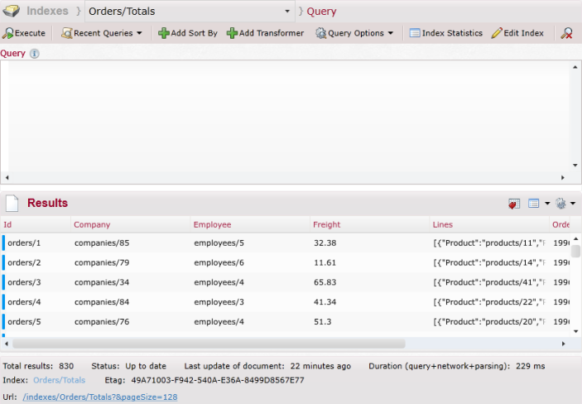Select the orders/1 row
This screenshot has width=582, height=404.
point(285,243)
